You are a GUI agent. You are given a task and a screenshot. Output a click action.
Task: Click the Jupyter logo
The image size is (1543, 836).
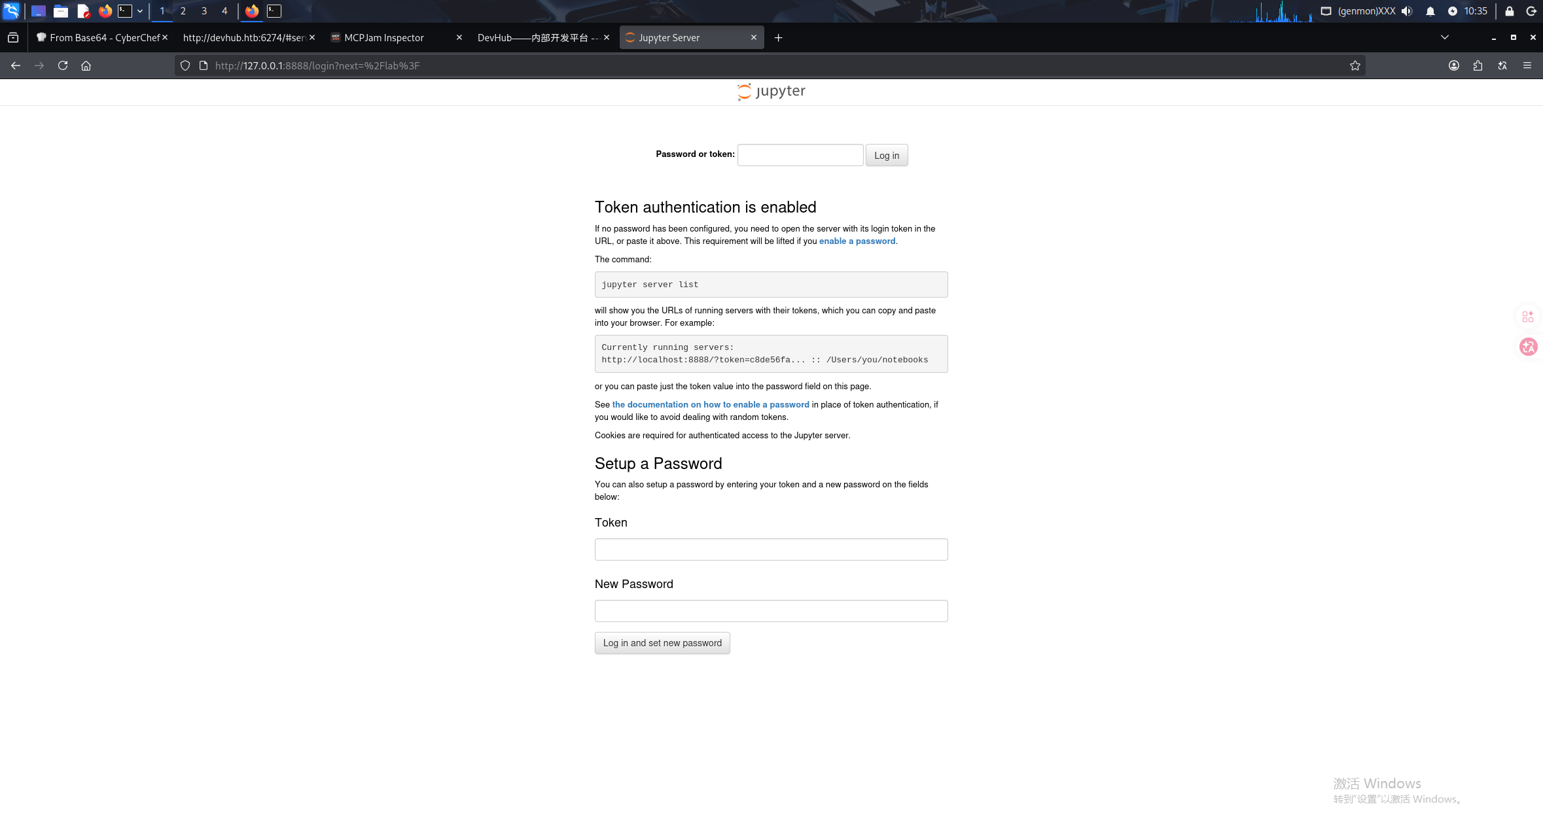(771, 92)
